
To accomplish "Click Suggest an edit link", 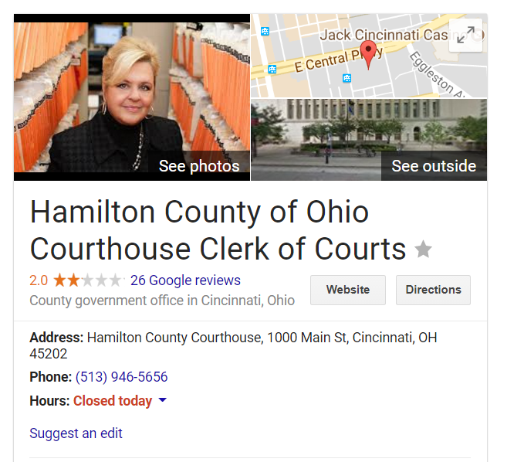I will 76,433.
